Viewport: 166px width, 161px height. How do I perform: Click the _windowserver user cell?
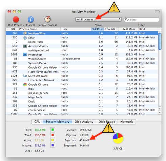click(x=71, y=59)
